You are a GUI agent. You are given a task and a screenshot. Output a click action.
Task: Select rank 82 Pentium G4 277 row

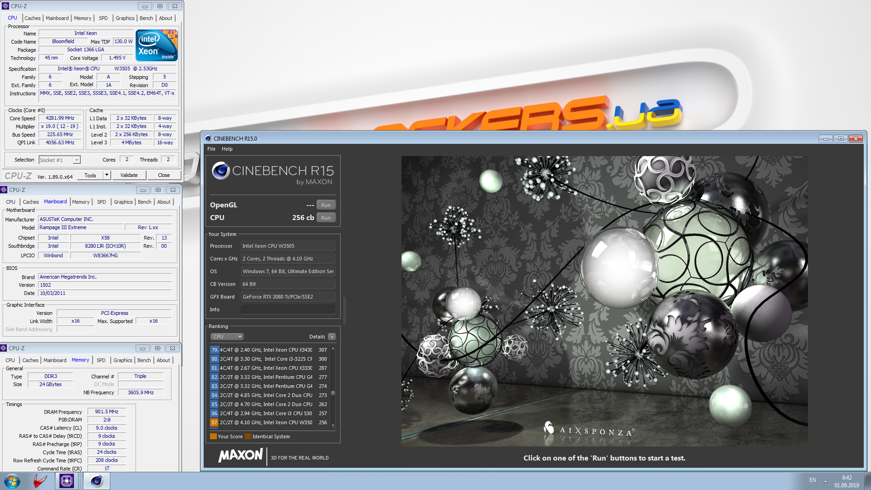(x=270, y=377)
